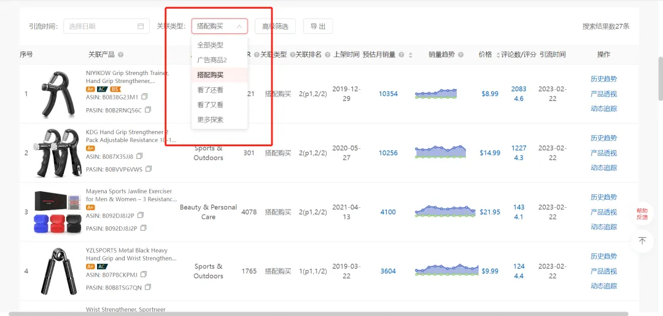Copy ASIN B087X35JJ8 with copy icon
Image resolution: width=663 pixels, height=316 pixels.
[x=139, y=156]
